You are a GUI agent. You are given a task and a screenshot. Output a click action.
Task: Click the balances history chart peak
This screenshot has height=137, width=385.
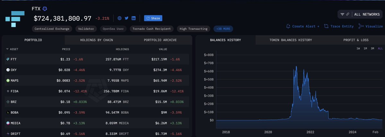pos(296,66)
